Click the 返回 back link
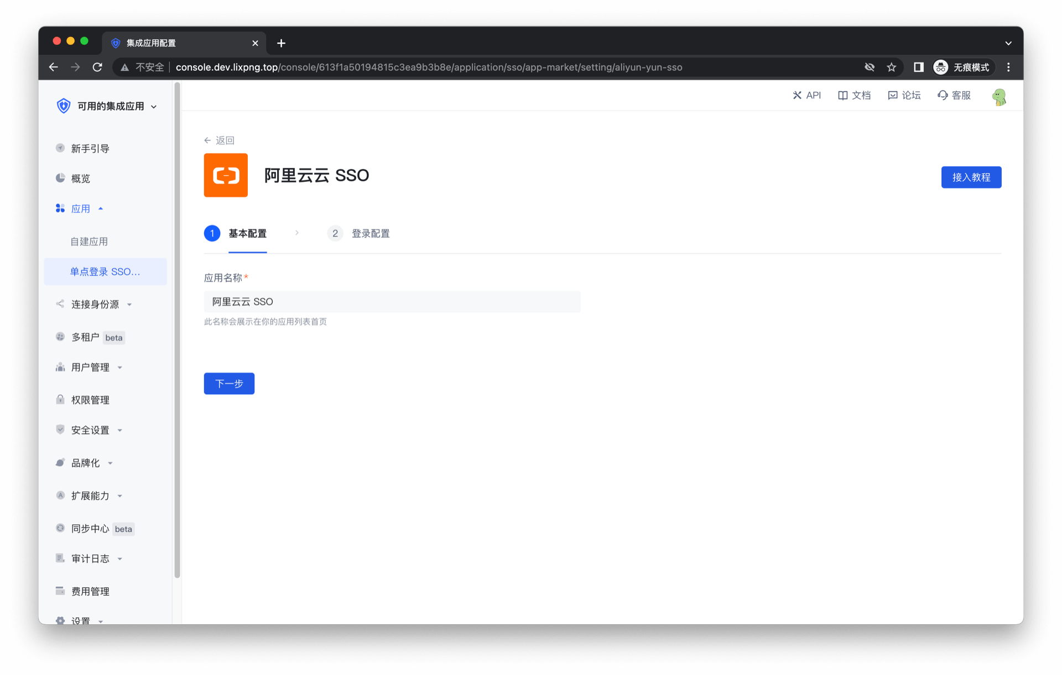Image resolution: width=1062 pixels, height=675 pixels. [x=220, y=140]
